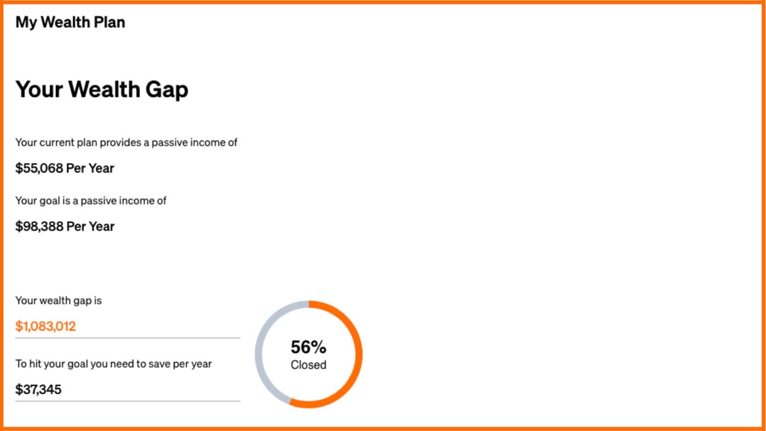Select the Your Wealth Gap heading
Screen dimensions: 766x431
[x=102, y=89]
